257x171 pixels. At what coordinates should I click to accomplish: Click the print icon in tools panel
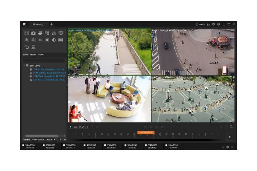[40, 33]
